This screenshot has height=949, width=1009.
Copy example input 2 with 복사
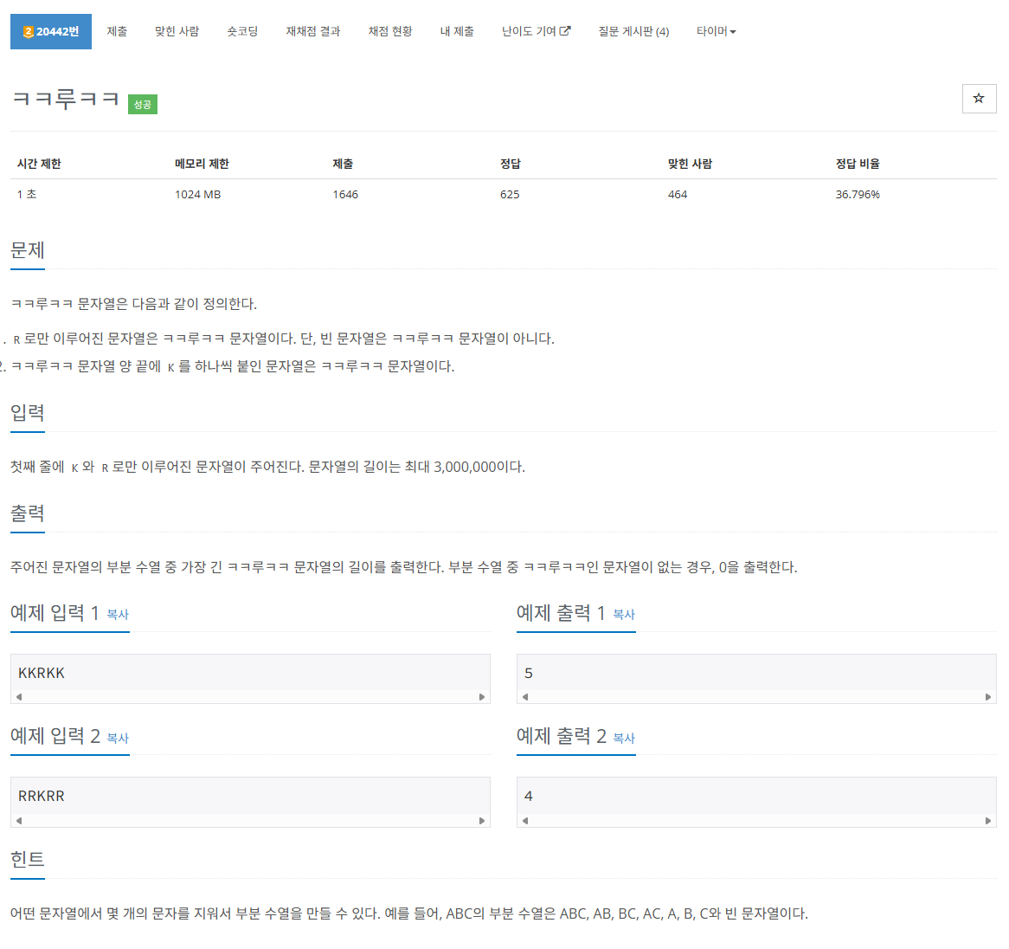(x=118, y=739)
